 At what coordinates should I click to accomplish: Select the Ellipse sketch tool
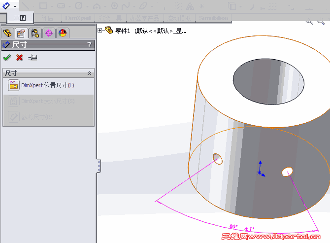143,6
